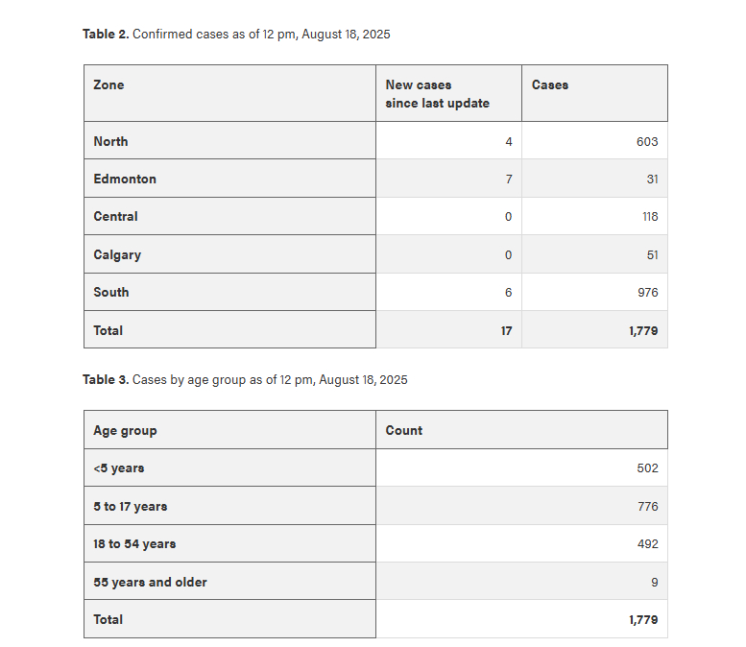Click the Table 2 confirmed cases caption

pos(236,34)
